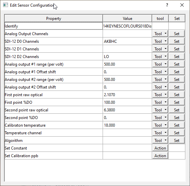Select the Identify value cell
The image size is (190, 186).
pyautogui.click(x=127, y=26)
